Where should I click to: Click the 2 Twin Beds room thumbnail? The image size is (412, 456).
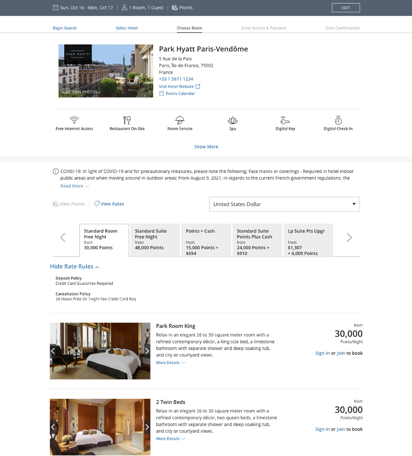click(x=100, y=426)
